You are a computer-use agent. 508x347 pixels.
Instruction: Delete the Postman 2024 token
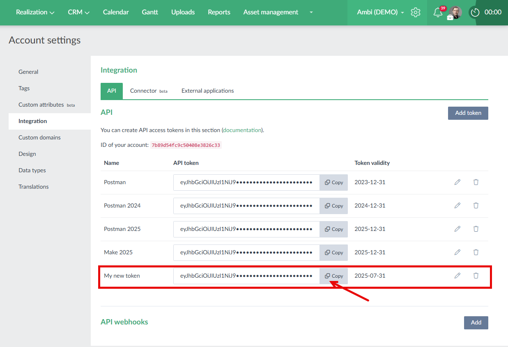click(x=476, y=205)
